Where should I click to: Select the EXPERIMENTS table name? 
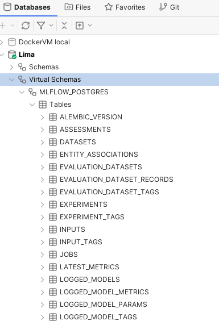pos(84,205)
